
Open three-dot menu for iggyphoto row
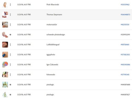pyautogui.click(x=10, y=55)
